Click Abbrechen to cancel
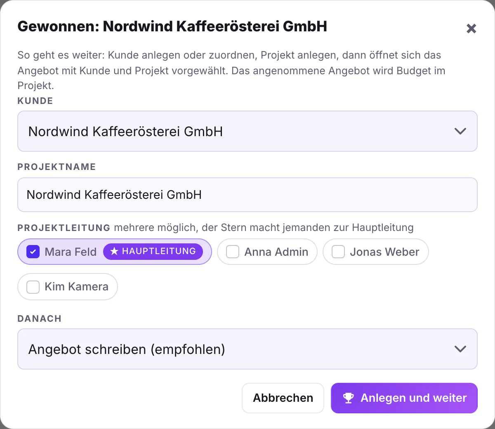Image resolution: width=495 pixels, height=429 pixels. click(283, 398)
